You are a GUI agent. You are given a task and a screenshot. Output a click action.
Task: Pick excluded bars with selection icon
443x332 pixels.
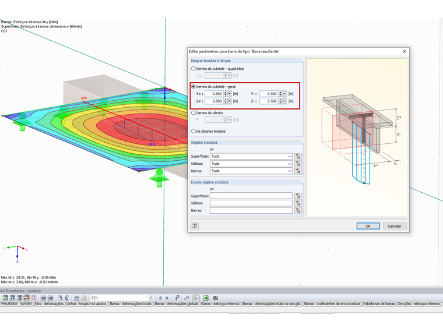[x=298, y=211]
